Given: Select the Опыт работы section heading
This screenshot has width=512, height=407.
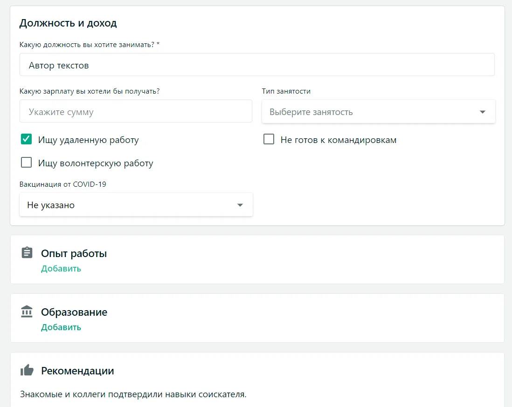Looking at the screenshot, I should pyautogui.click(x=74, y=254).
